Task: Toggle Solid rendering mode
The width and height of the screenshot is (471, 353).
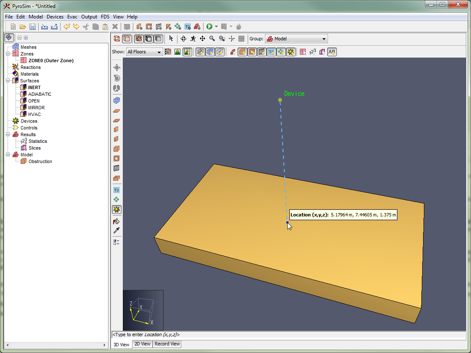Action: (127, 38)
